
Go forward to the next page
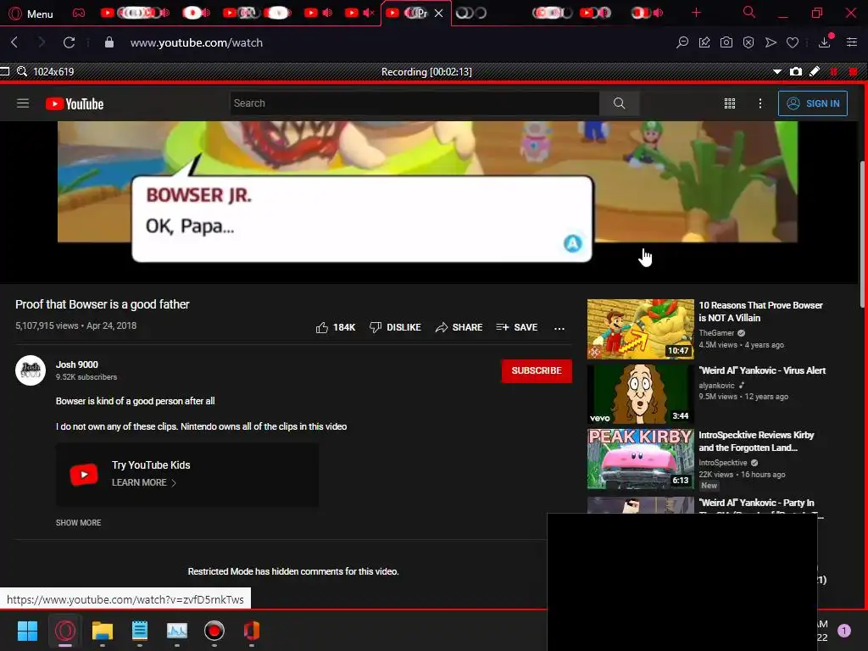tap(42, 42)
